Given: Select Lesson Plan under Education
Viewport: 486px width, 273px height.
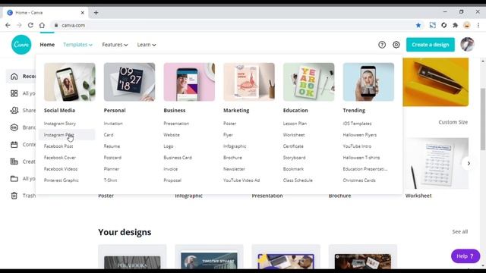Looking at the screenshot, I should click(295, 124).
